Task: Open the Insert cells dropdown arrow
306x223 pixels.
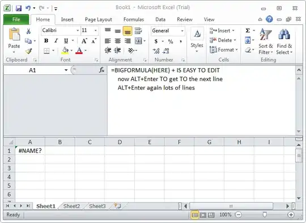Action: coord(233,31)
